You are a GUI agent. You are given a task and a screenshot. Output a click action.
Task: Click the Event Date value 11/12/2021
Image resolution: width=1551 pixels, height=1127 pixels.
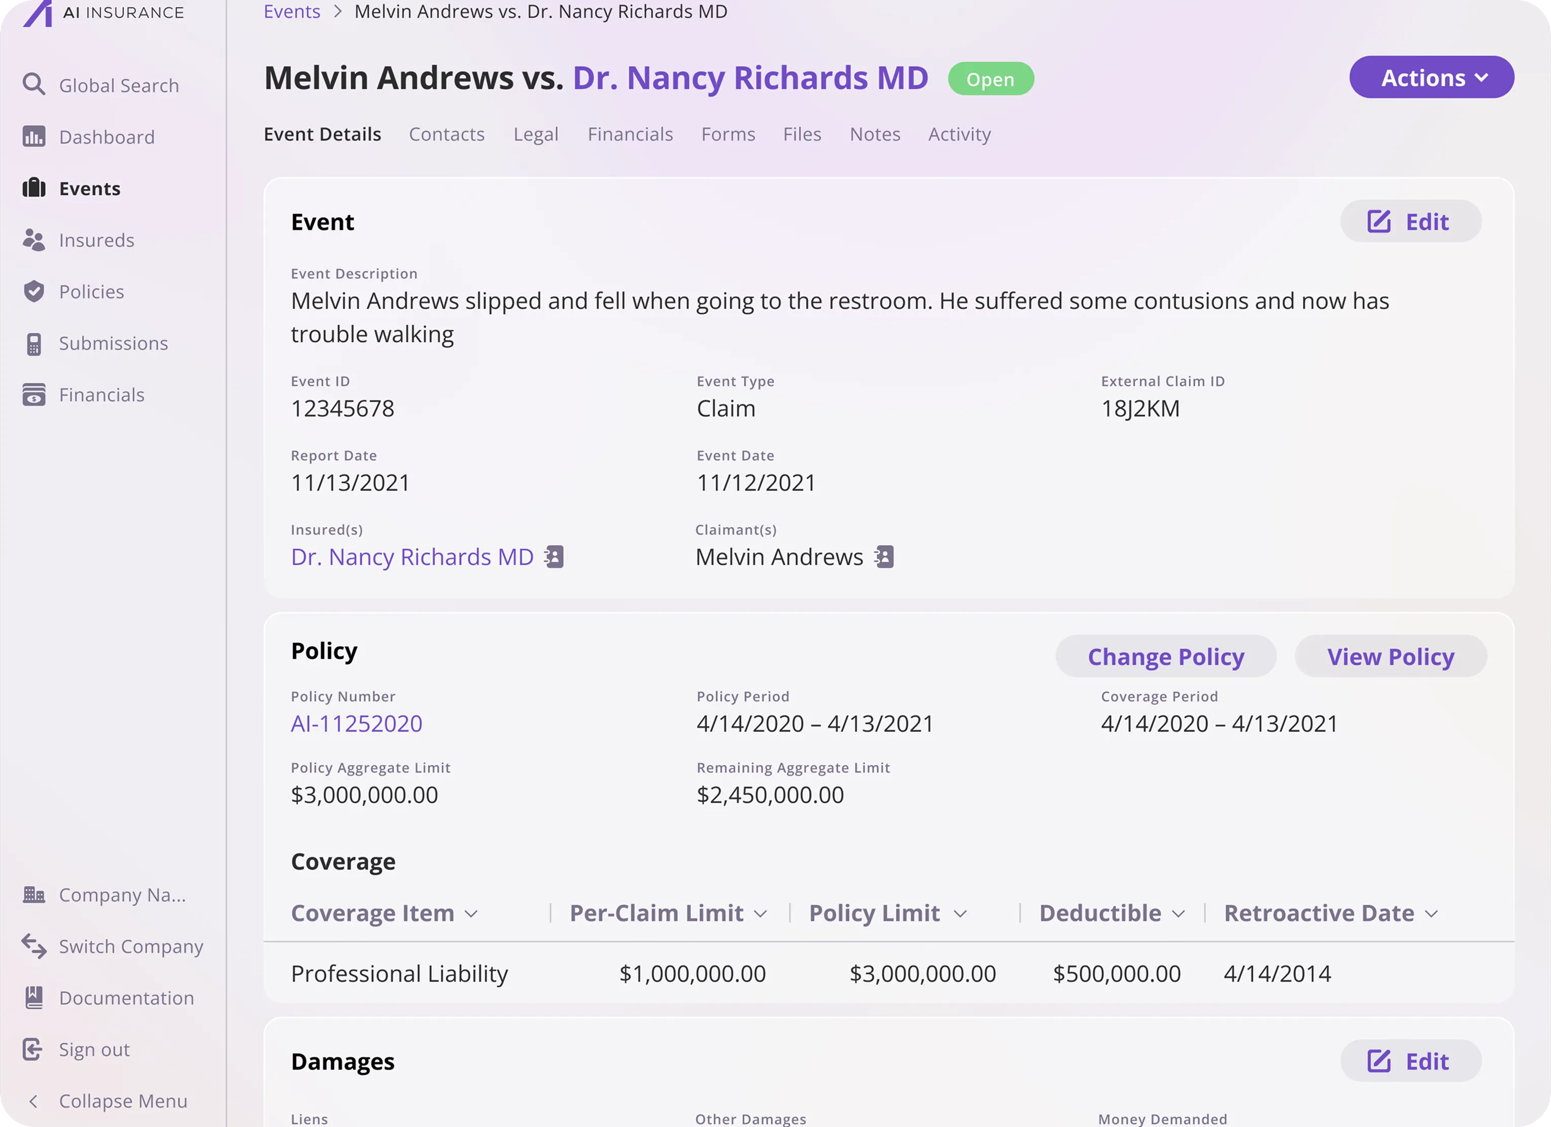(755, 482)
